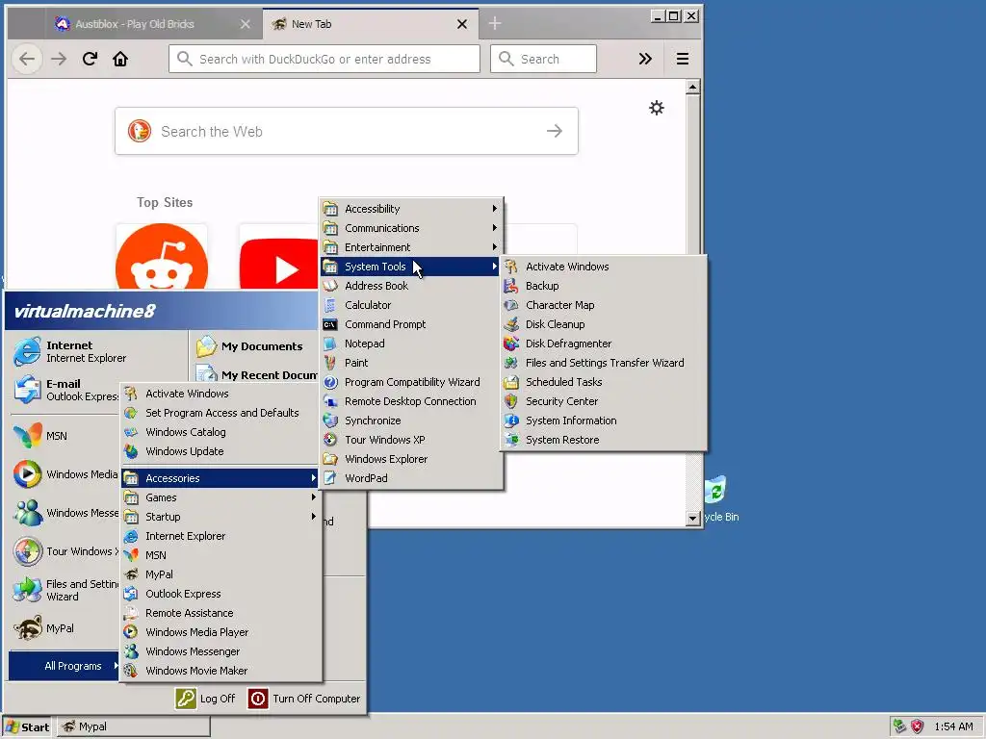The height and width of the screenshot is (739, 986).
Task: Click the Remote Desktop Connection icon
Action: click(330, 401)
